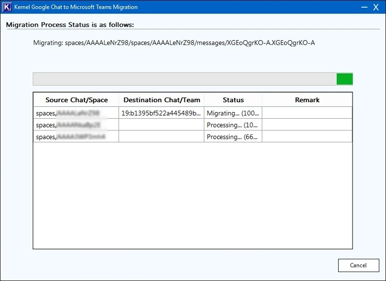Click the Destination Chat/Team column header
Viewport: 386px width, 281px height.
coord(161,100)
